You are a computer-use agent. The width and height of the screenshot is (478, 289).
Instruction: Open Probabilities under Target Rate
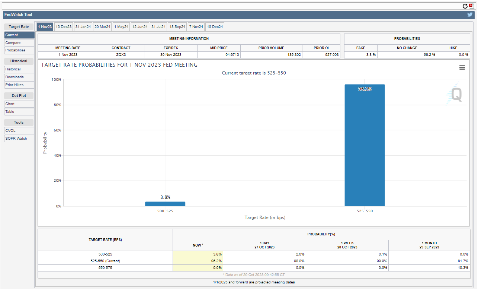(19, 50)
